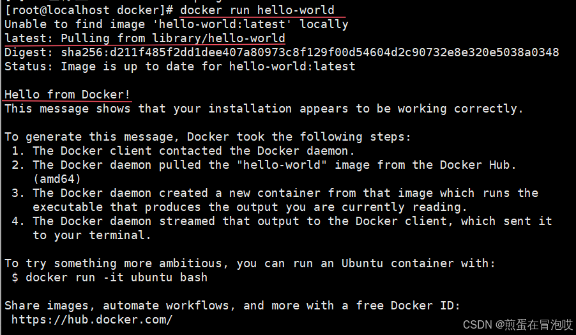
Task: Click the 'to your terminal.' line
Action: (92, 235)
